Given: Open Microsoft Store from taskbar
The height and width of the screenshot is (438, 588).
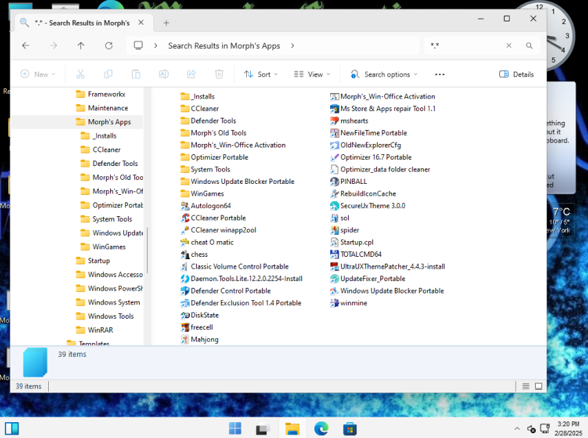Looking at the screenshot, I should click(x=349, y=428).
